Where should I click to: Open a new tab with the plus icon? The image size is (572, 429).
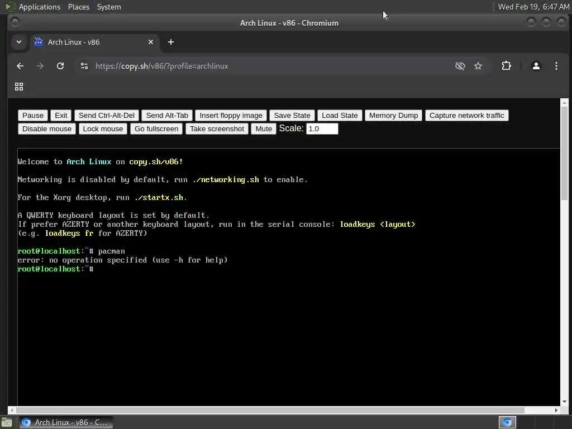click(171, 42)
